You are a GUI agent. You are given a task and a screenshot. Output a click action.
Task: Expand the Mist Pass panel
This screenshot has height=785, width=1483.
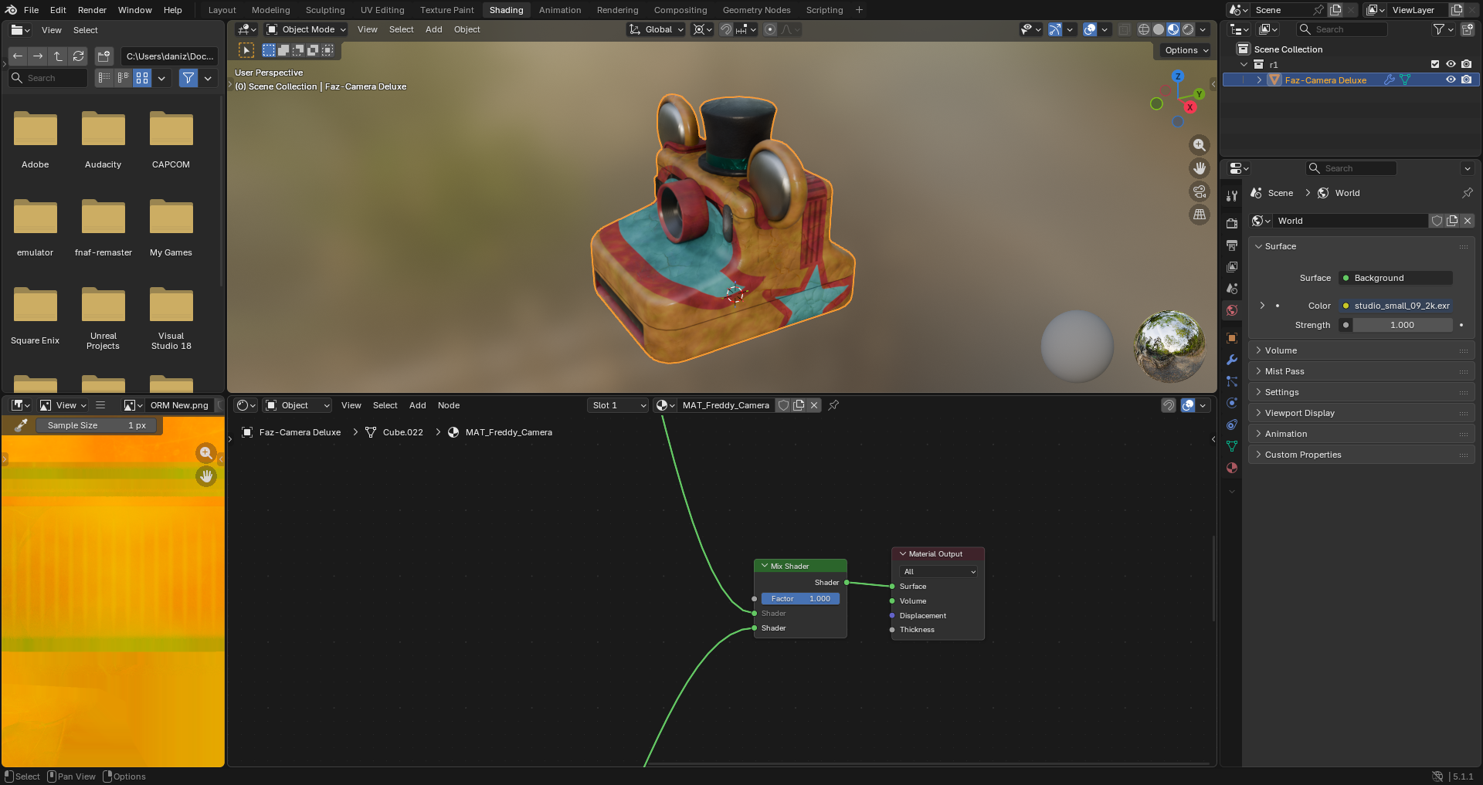click(1361, 371)
